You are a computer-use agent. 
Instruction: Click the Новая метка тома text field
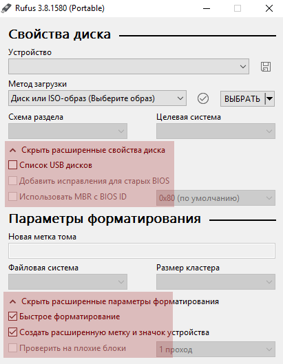142,250
